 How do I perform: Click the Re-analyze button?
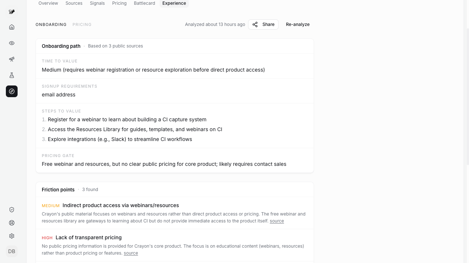(x=298, y=24)
